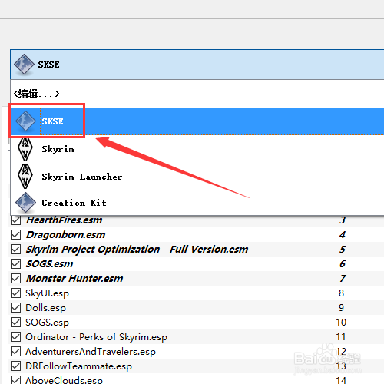Toggle Skyrim Project Optimization checkbox
The height and width of the screenshot is (384, 384).
[16, 249]
